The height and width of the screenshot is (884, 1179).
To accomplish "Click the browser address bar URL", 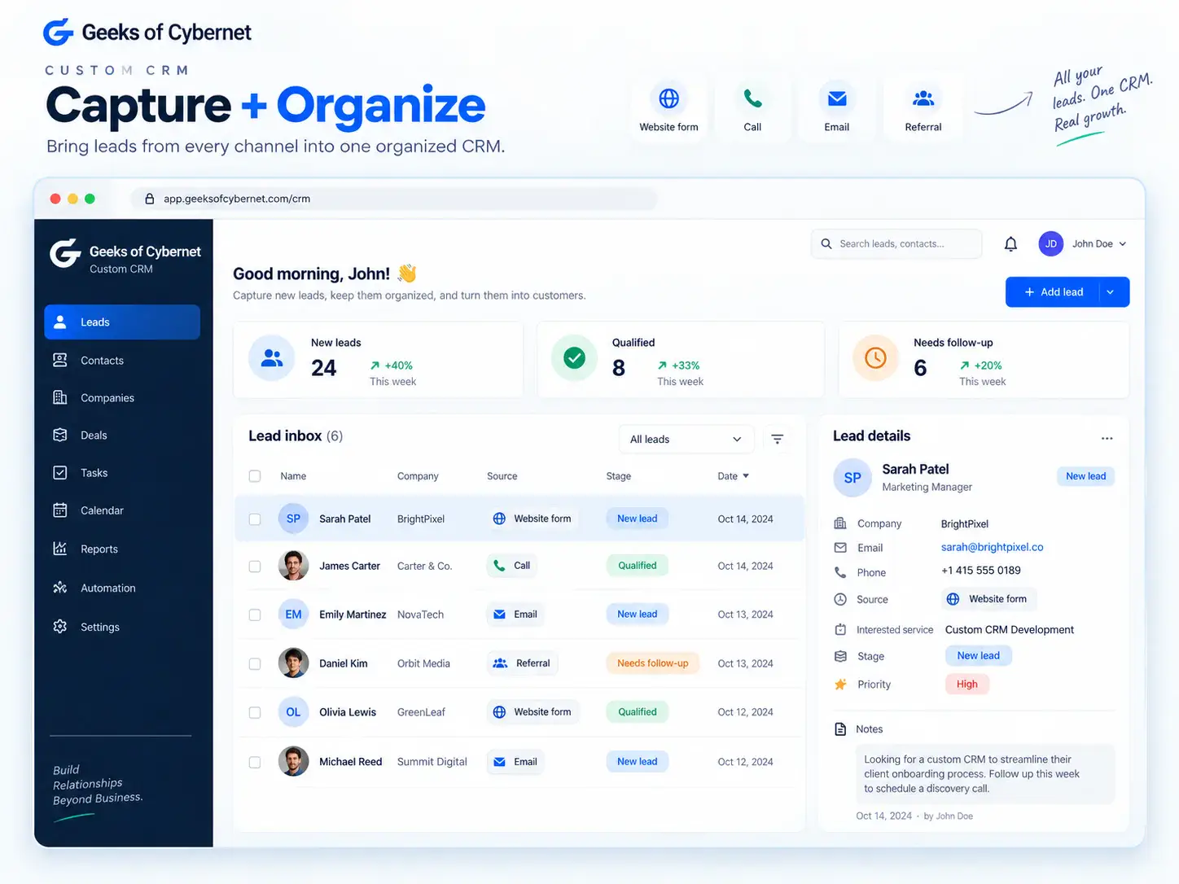I will 237,199.
